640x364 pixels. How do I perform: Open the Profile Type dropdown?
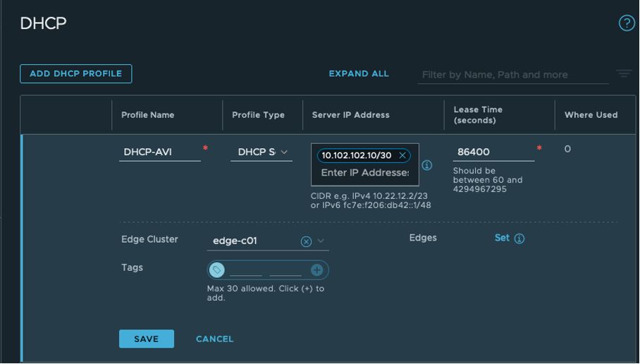pyautogui.click(x=261, y=152)
